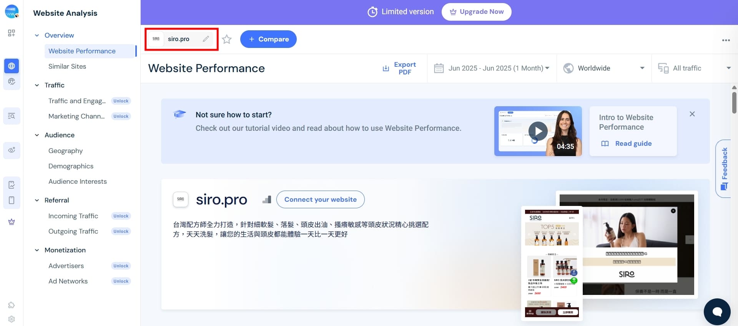Click the Similarweb logo in the sidebar
Viewport: 738px width, 326px height.
click(12, 12)
